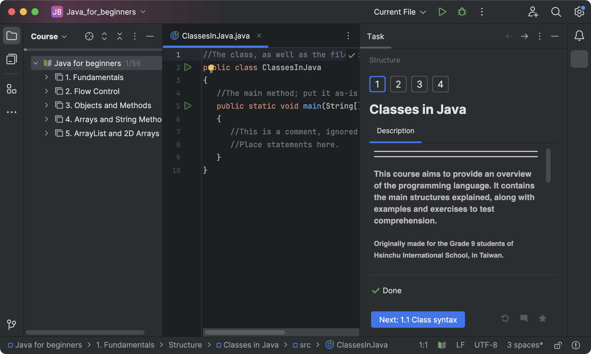
Task: Select opened file using the target icon
Action: [x=89, y=36]
